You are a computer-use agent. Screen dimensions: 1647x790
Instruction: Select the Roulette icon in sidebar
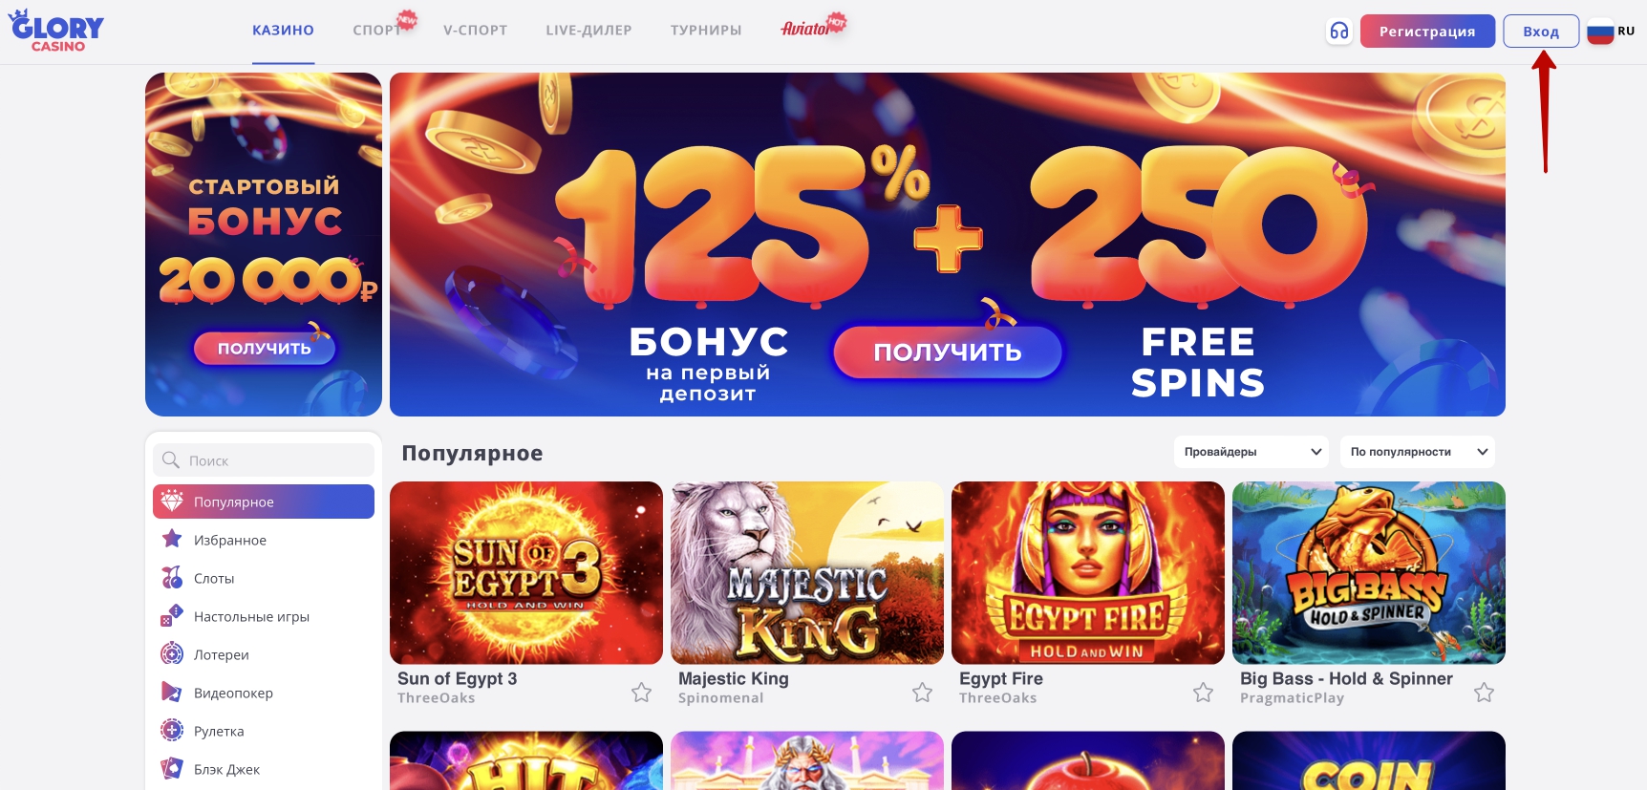pos(172,730)
